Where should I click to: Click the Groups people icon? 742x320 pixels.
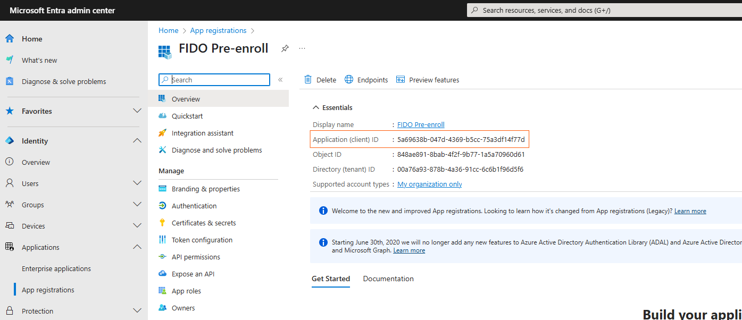tap(9, 205)
